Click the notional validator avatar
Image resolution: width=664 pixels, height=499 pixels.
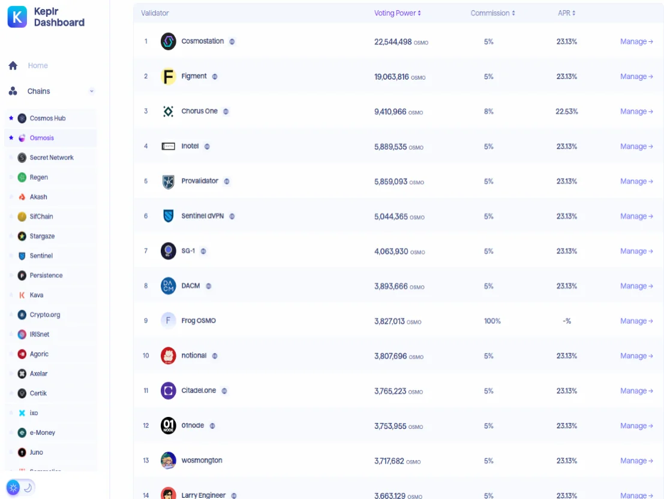tap(168, 356)
